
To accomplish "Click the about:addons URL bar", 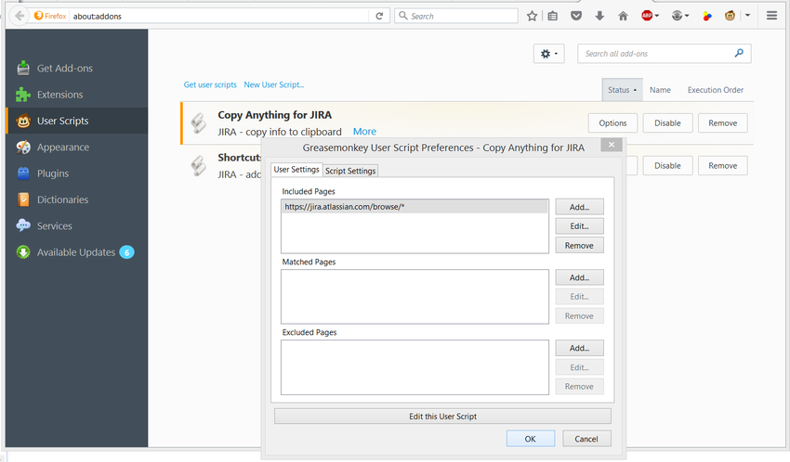I will [219, 16].
